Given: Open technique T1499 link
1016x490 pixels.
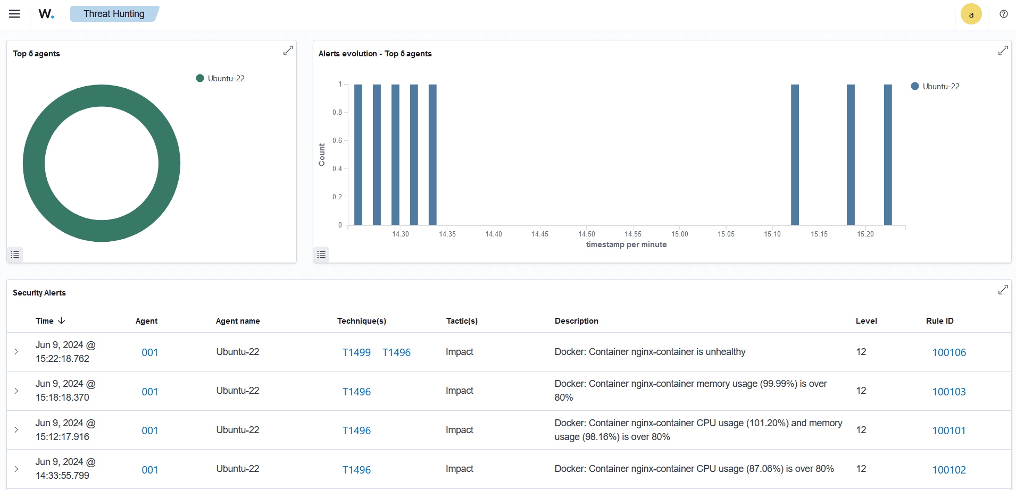Looking at the screenshot, I should pos(356,352).
